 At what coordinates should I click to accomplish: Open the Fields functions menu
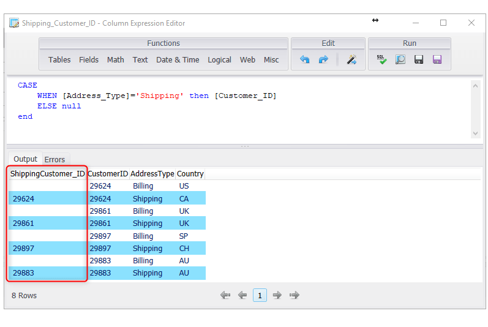[89, 60]
